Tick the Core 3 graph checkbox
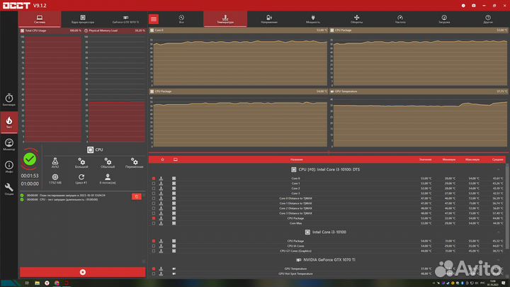 pyautogui.click(x=154, y=193)
